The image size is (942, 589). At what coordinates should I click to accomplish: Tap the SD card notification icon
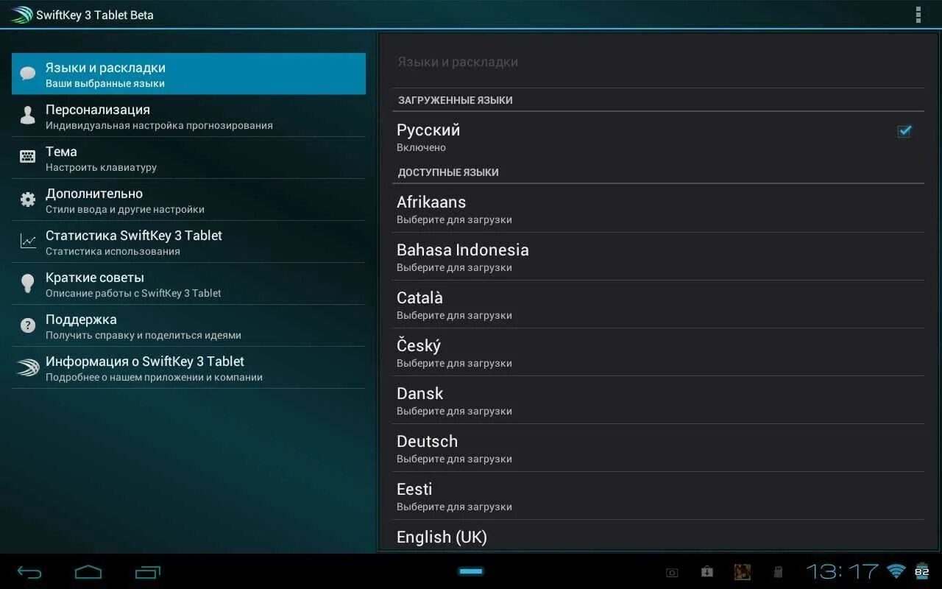tap(778, 571)
